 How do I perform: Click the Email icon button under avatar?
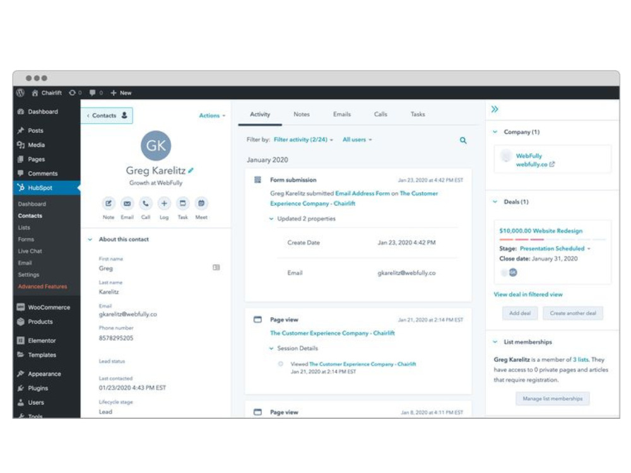tap(127, 204)
